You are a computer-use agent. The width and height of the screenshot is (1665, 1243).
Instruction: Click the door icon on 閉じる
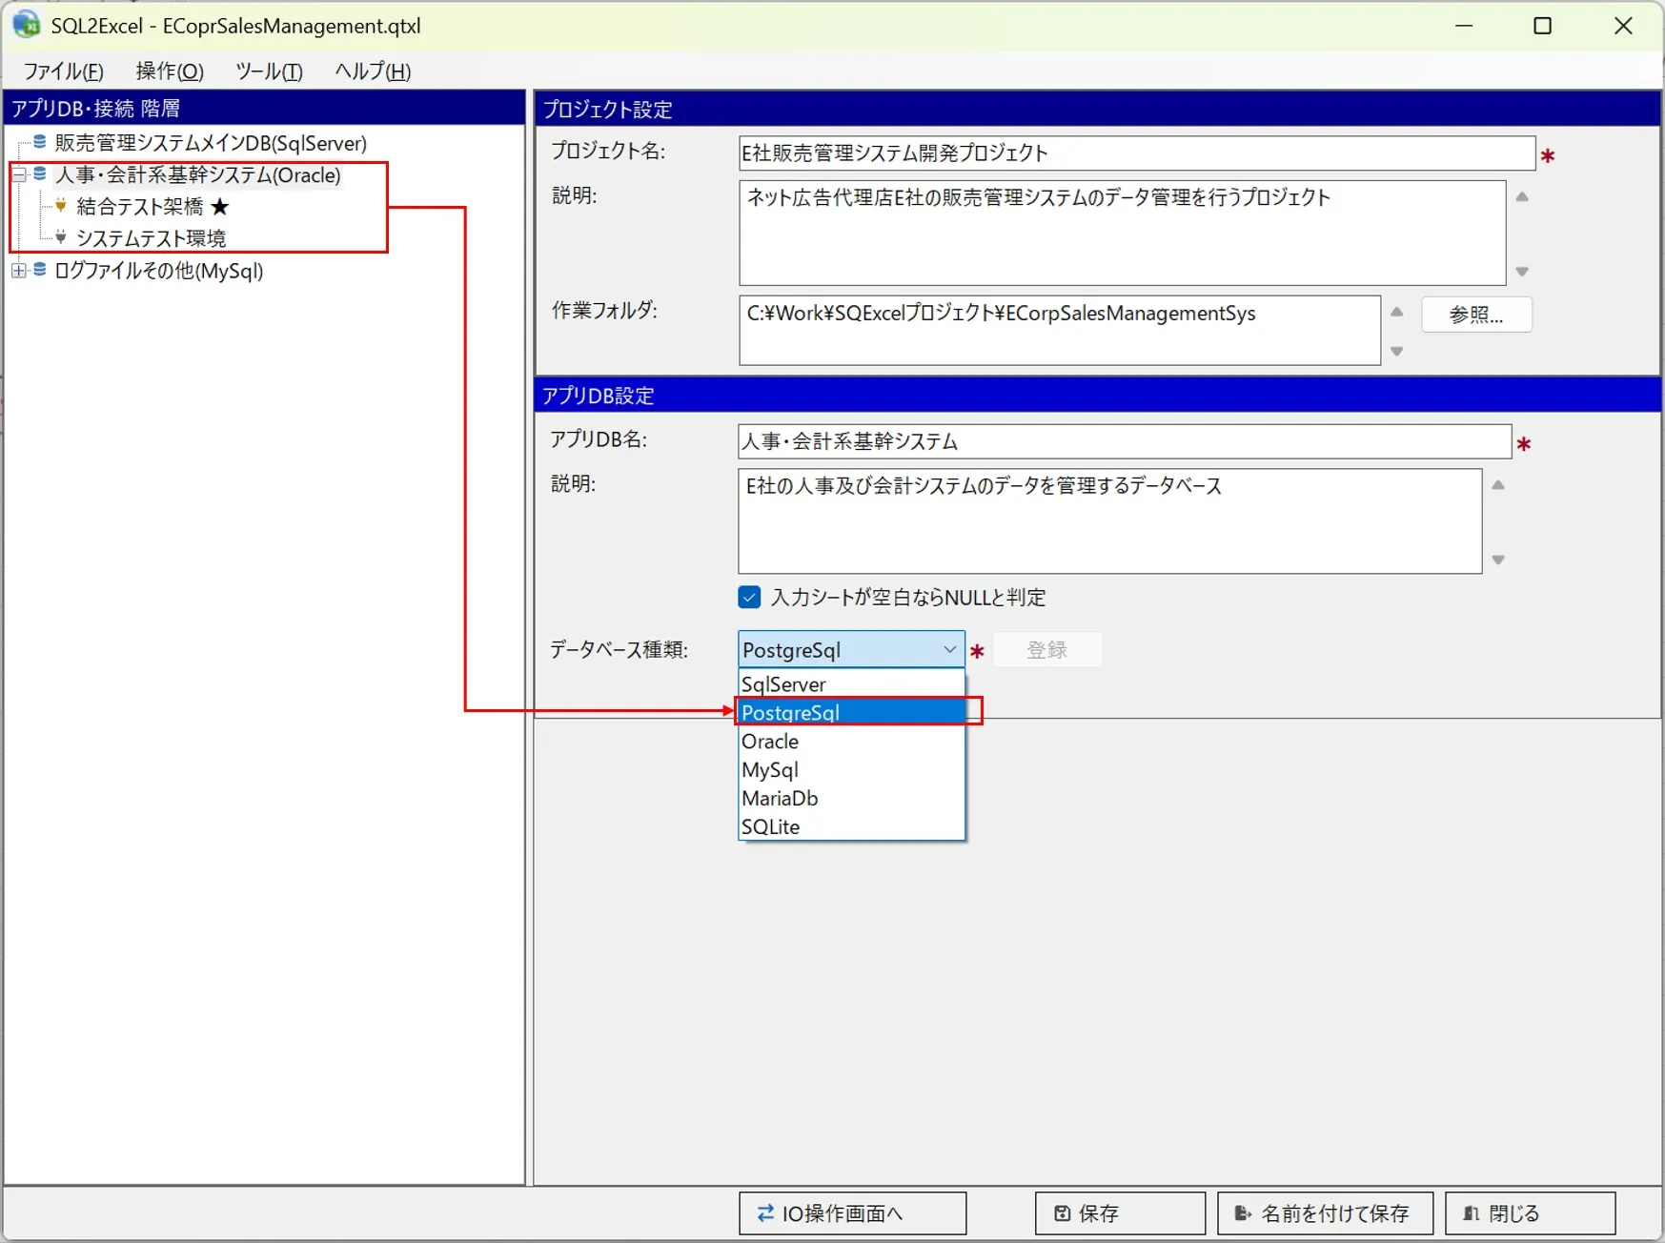point(1472,1212)
